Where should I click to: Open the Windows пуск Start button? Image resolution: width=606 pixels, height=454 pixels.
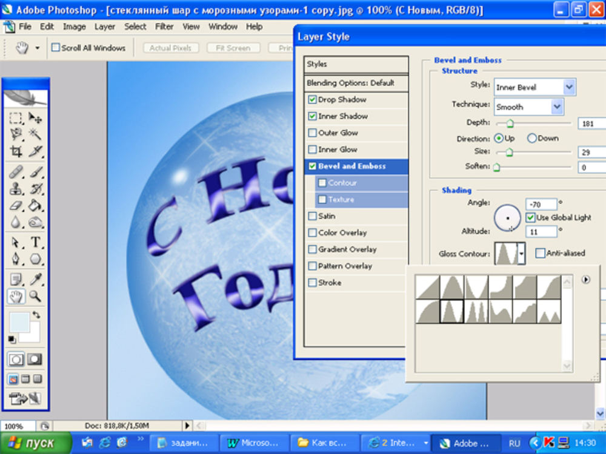(x=36, y=443)
